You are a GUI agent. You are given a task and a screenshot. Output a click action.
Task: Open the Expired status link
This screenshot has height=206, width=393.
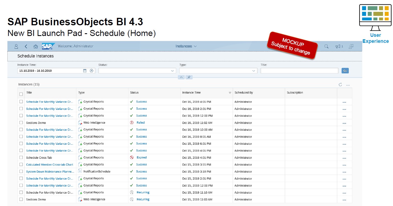pos(142,157)
